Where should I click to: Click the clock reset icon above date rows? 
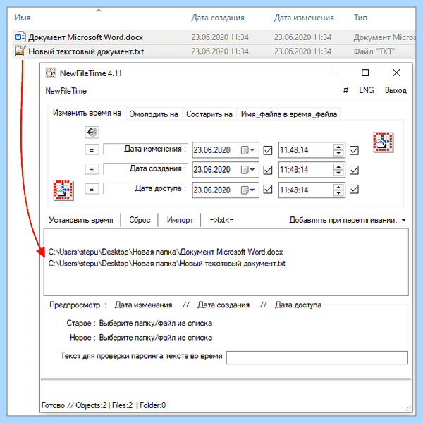click(x=92, y=133)
